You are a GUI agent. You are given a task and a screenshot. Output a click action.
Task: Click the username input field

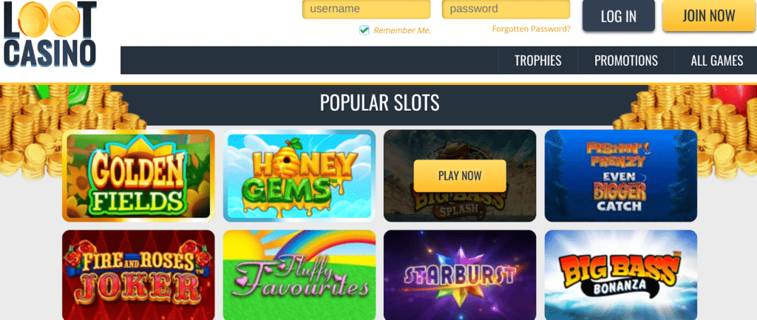click(367, 9)
